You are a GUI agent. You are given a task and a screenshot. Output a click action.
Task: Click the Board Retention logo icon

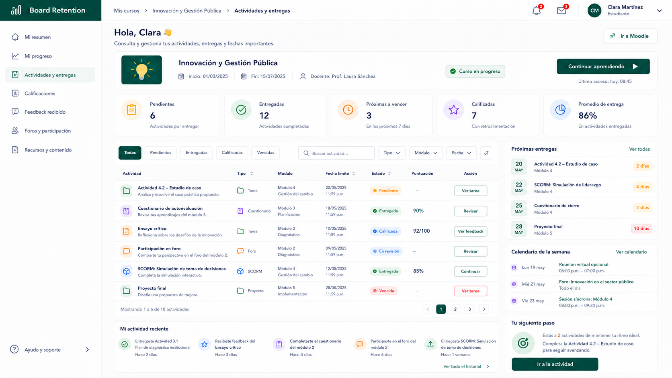click(x=16, y=10)
